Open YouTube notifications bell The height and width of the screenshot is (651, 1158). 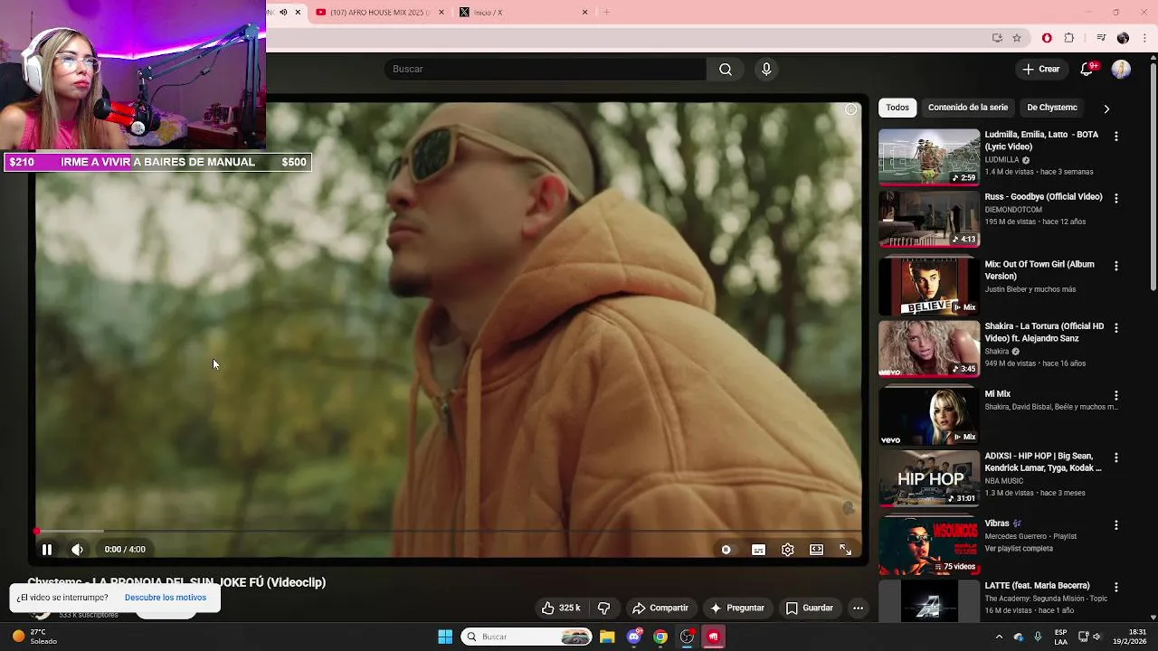[1087, 70]
